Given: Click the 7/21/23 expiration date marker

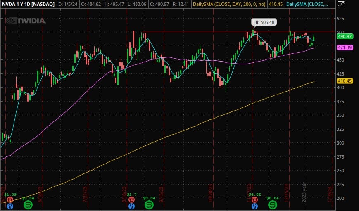Looking at the screenshot, I should (85, 194).
